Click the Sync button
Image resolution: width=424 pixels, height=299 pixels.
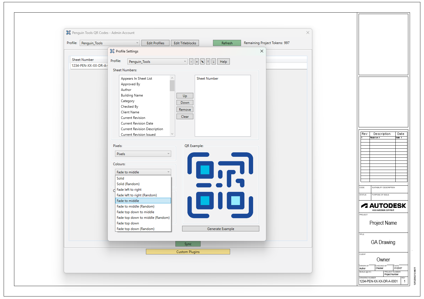coord(188,244)
